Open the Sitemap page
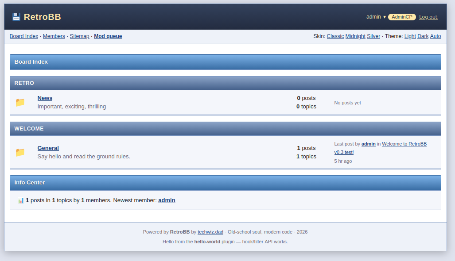Screen dimensions: 455x261 [79, 36]
